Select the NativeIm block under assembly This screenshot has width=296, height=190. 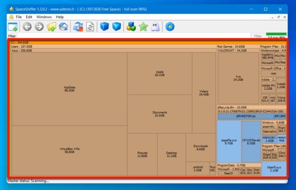(270, 132)
